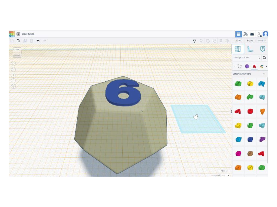Zoom in with the plus button
The width and height of the screenshot is (277, 207).
coord(14,75)
